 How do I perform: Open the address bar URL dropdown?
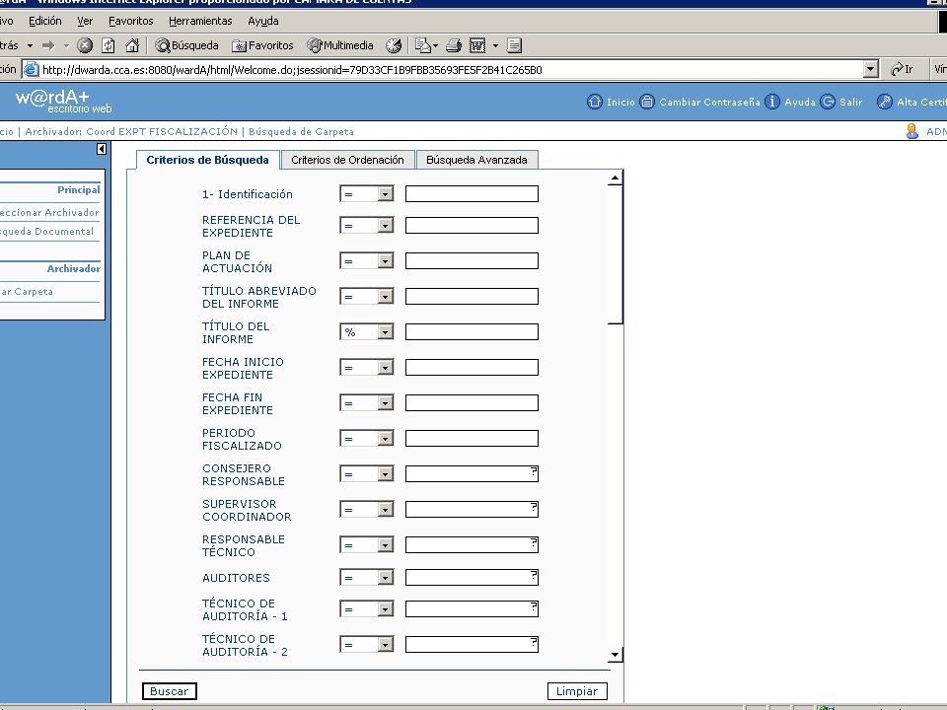[x=870, y=69]
